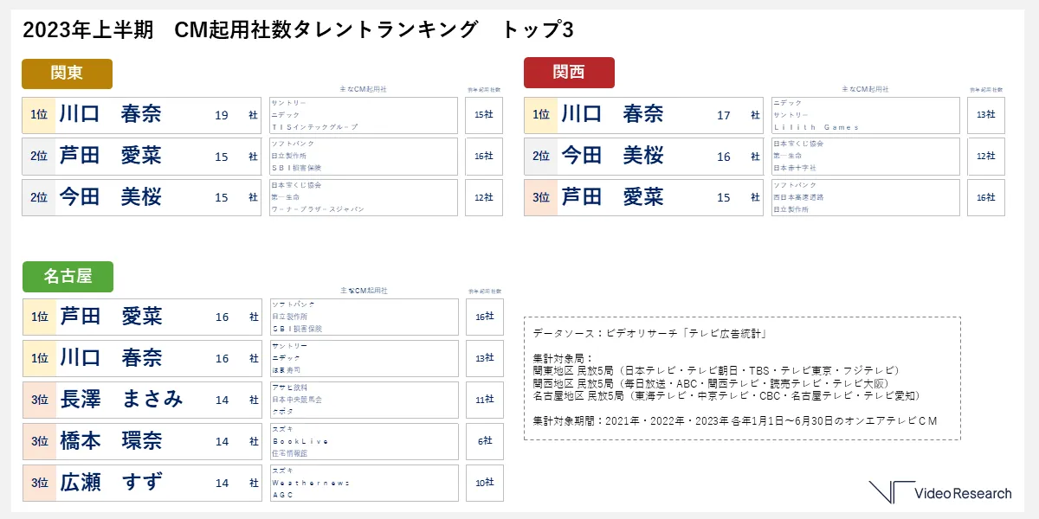Select 長澤 まさみ in the 名古屋 list

pos(121,400)
